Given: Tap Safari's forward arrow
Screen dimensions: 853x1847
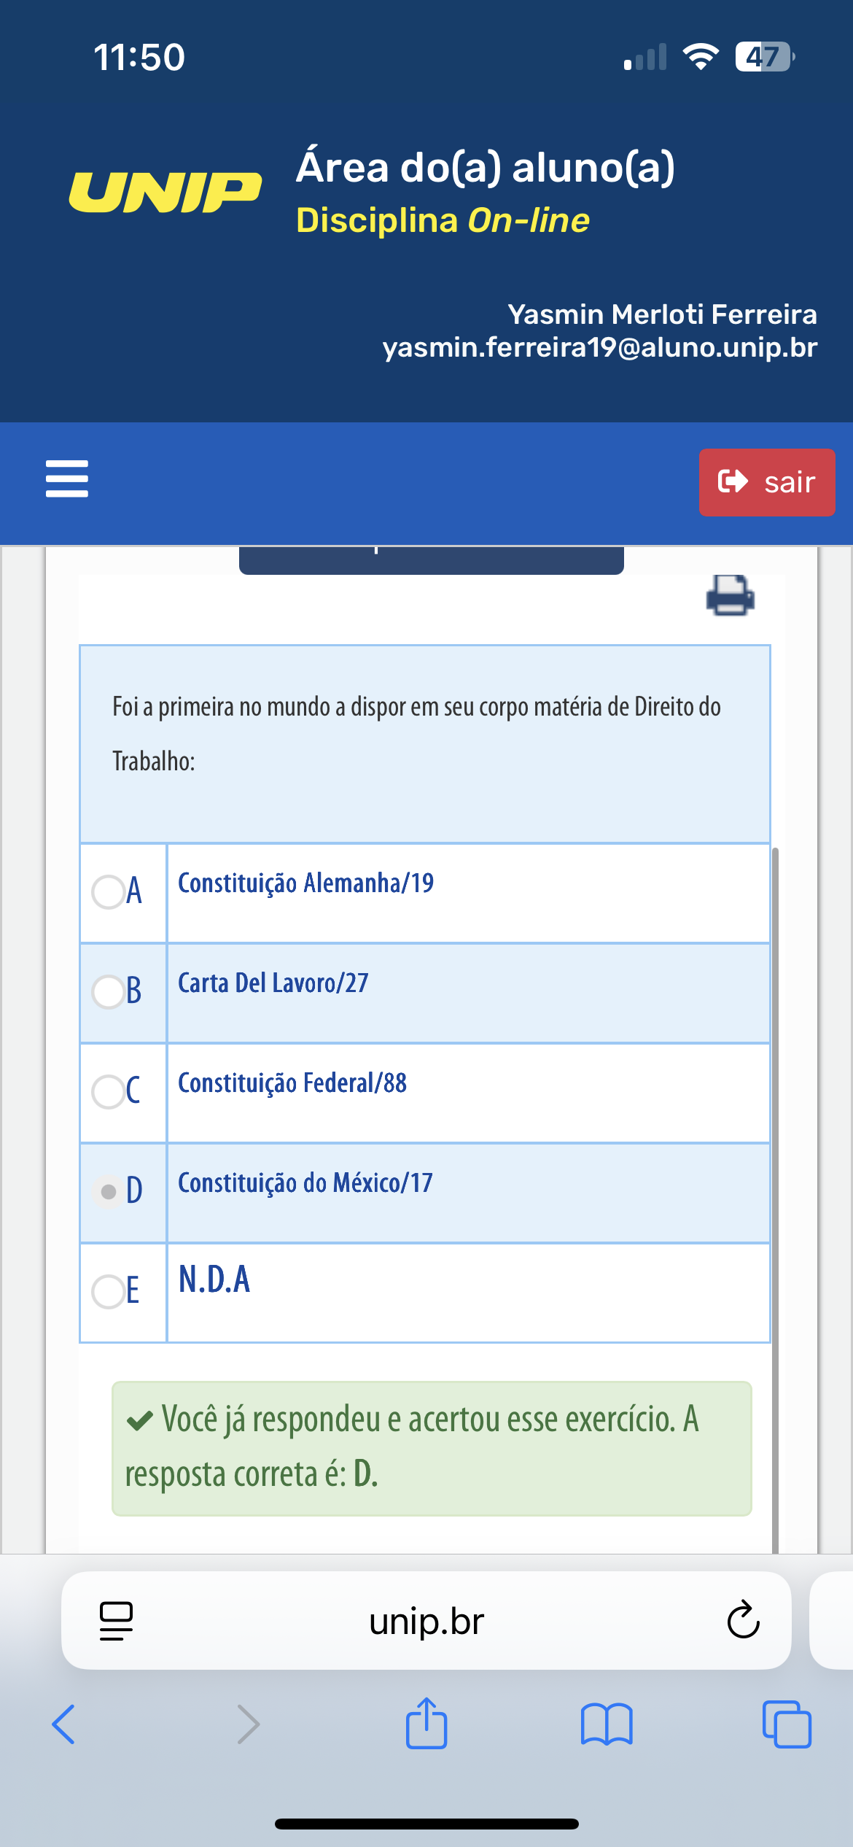Looking at the screenshot, I should 249,1724.
